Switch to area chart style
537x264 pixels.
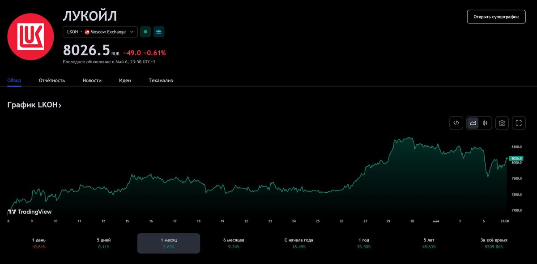pos(473,123)
